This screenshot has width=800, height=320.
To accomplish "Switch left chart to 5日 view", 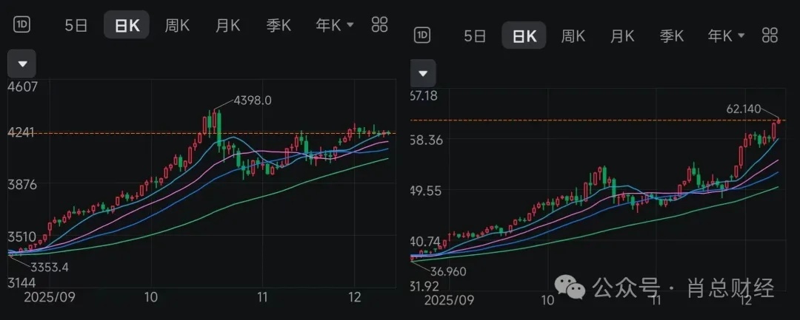I will 76,25.
